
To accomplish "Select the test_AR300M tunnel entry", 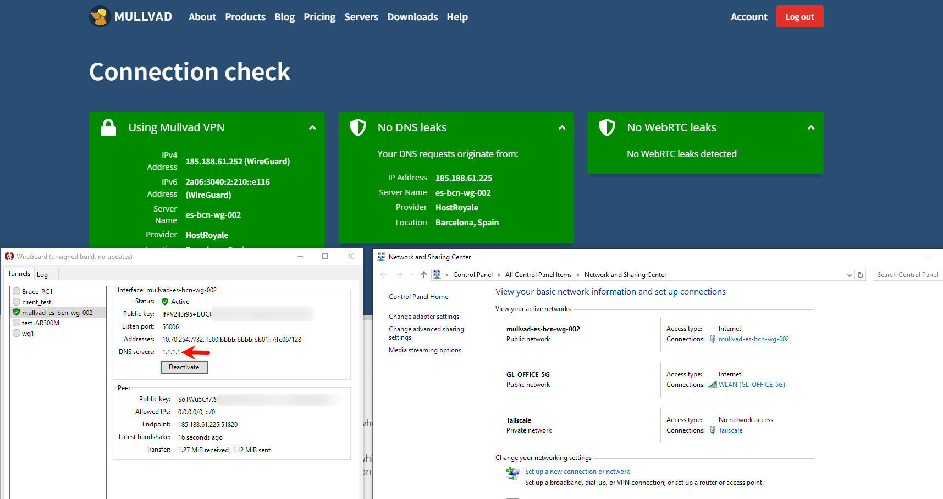I will 40,323.
